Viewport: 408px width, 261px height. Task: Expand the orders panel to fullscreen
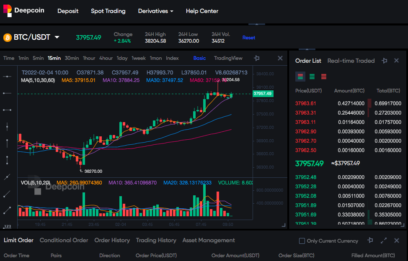(384, 241)
